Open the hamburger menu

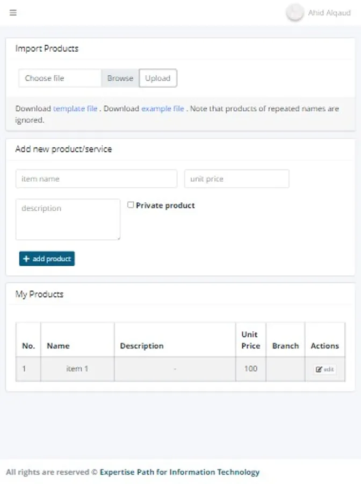coord(13,13)
